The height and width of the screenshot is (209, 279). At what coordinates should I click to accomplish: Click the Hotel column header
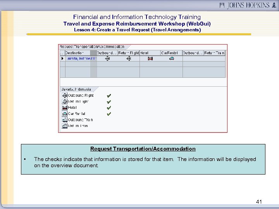tap(150, 53)
